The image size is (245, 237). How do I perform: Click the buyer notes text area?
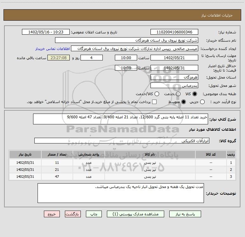click(x=121, y=193)
